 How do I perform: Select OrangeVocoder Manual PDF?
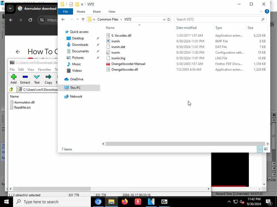coord(128,64)
